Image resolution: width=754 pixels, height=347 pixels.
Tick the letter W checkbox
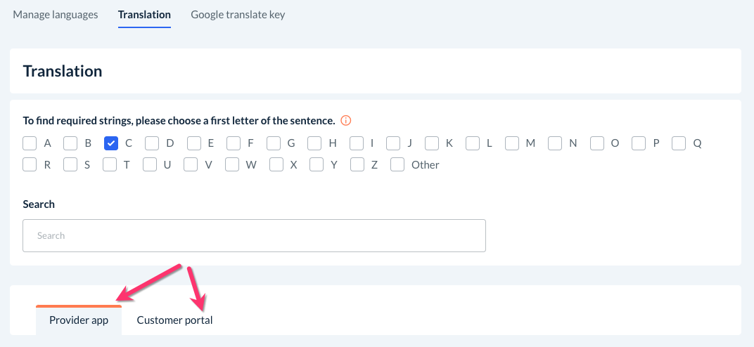click(x=232, y=165)
